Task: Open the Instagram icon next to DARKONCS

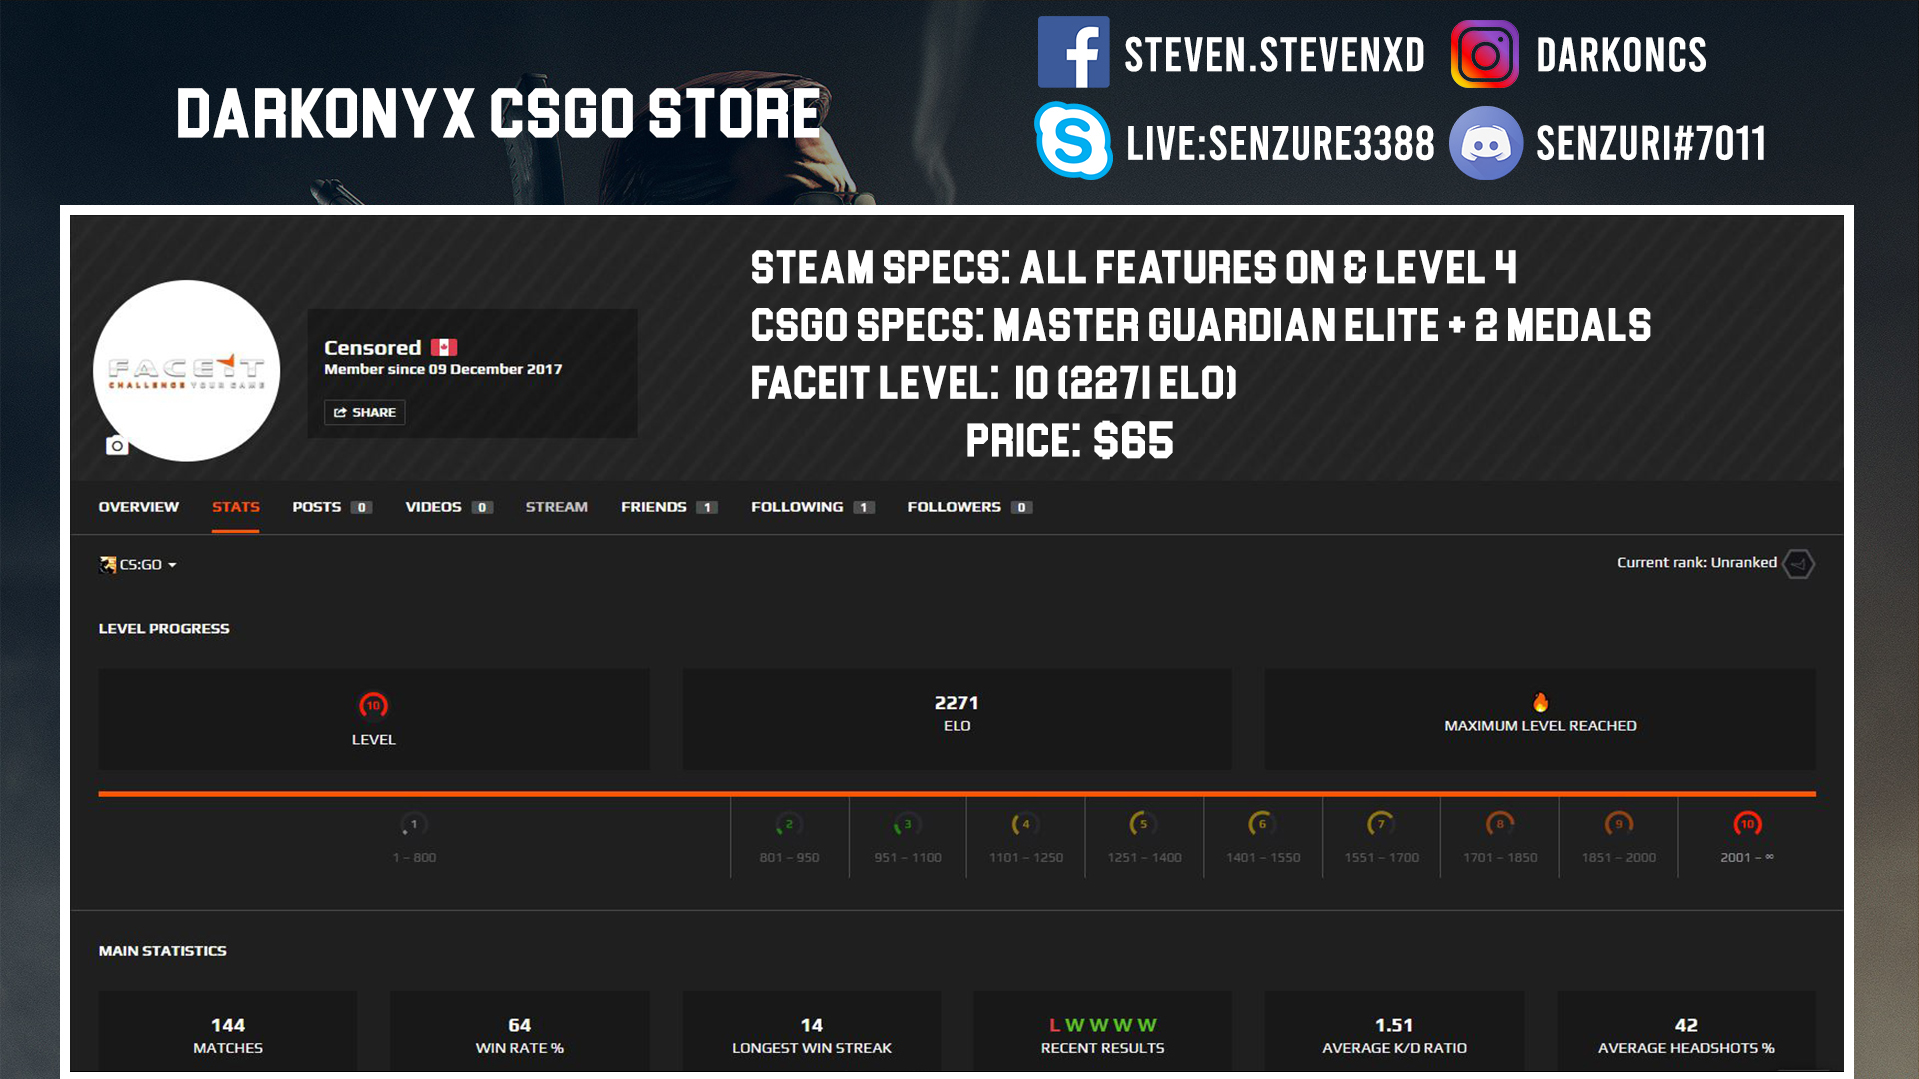Action: click(1486, 55)
